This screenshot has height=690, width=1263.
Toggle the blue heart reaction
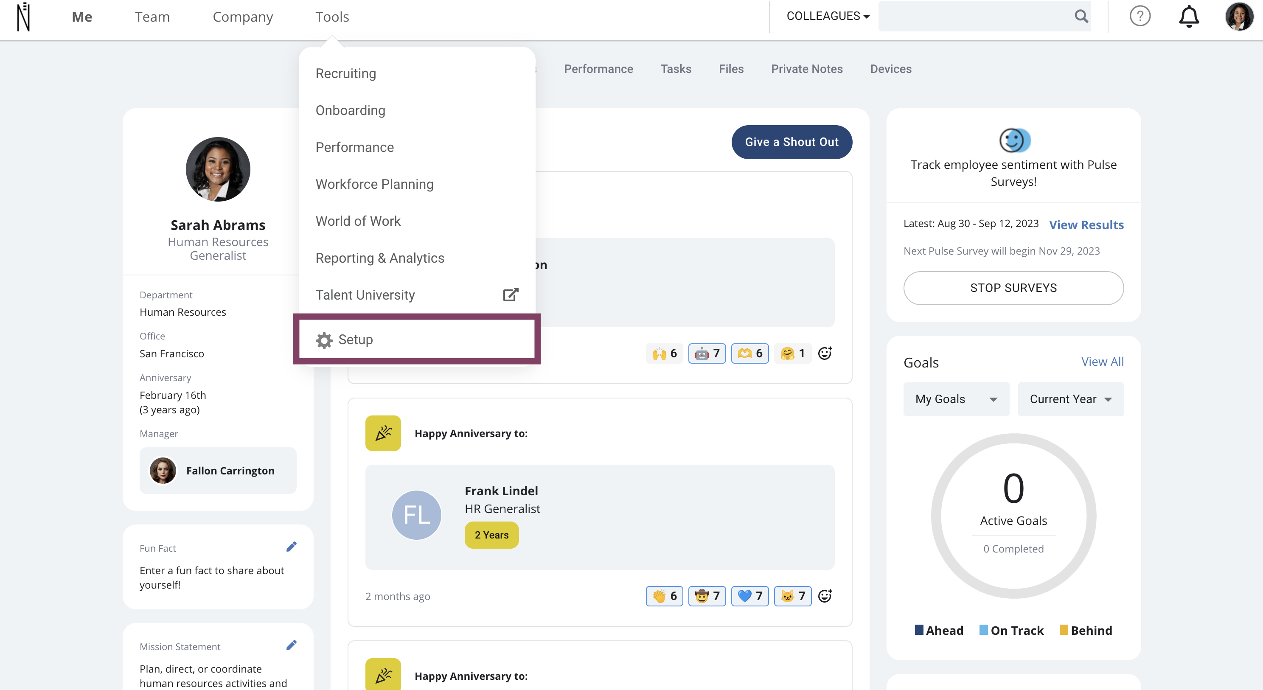point(749,596)
